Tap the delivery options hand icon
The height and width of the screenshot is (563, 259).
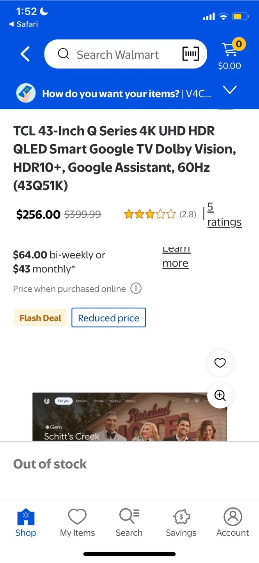click(x=26, y=94)
